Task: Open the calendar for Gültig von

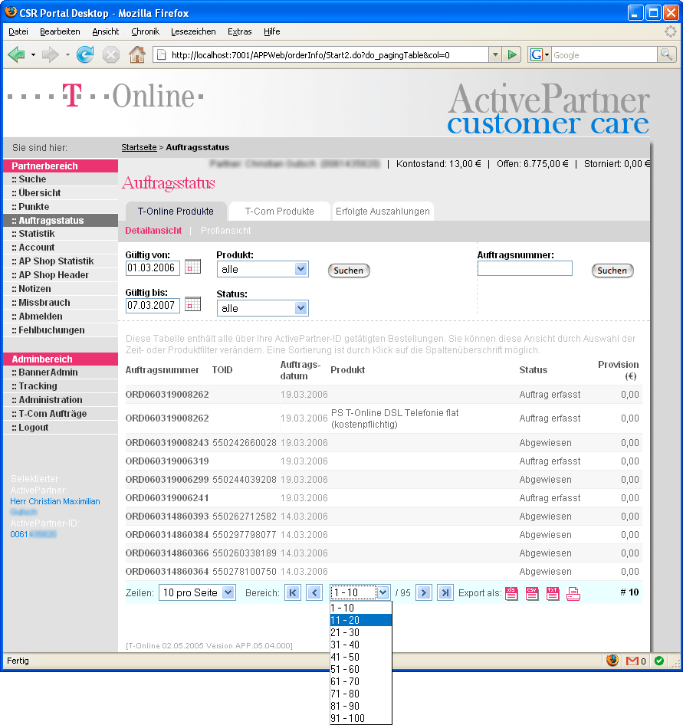Action: click(x=192, y=267)
